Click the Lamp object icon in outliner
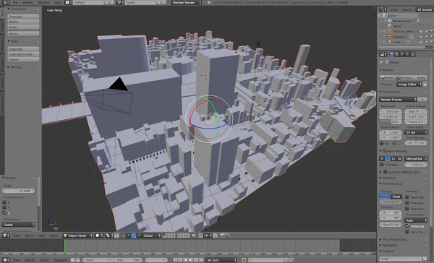The width and height of the screenshot is (434, 263). pyautogui.click(x=390, y=42)
